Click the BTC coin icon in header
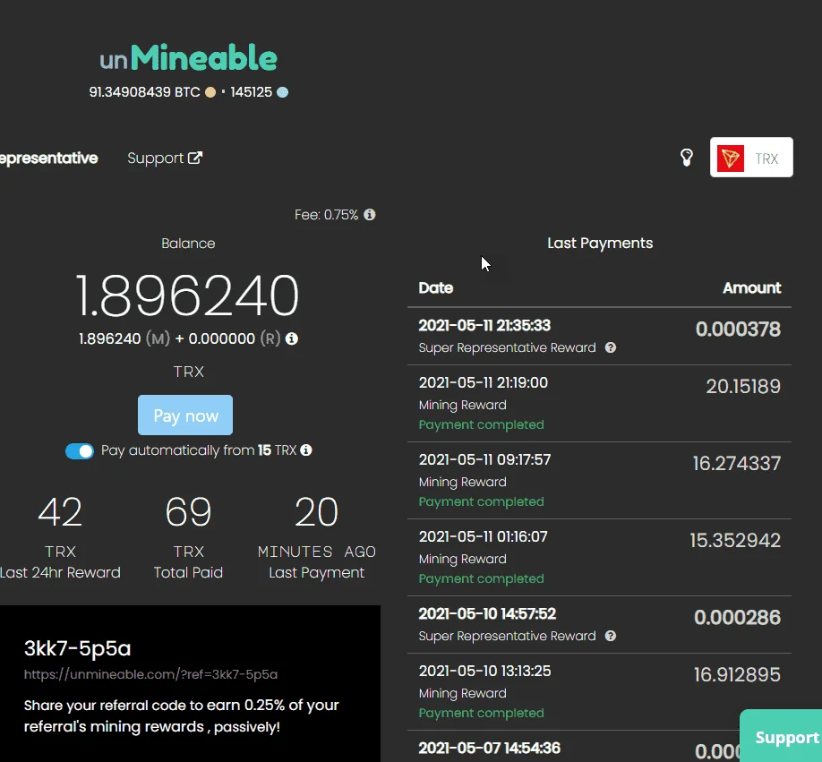 point(210,92)
